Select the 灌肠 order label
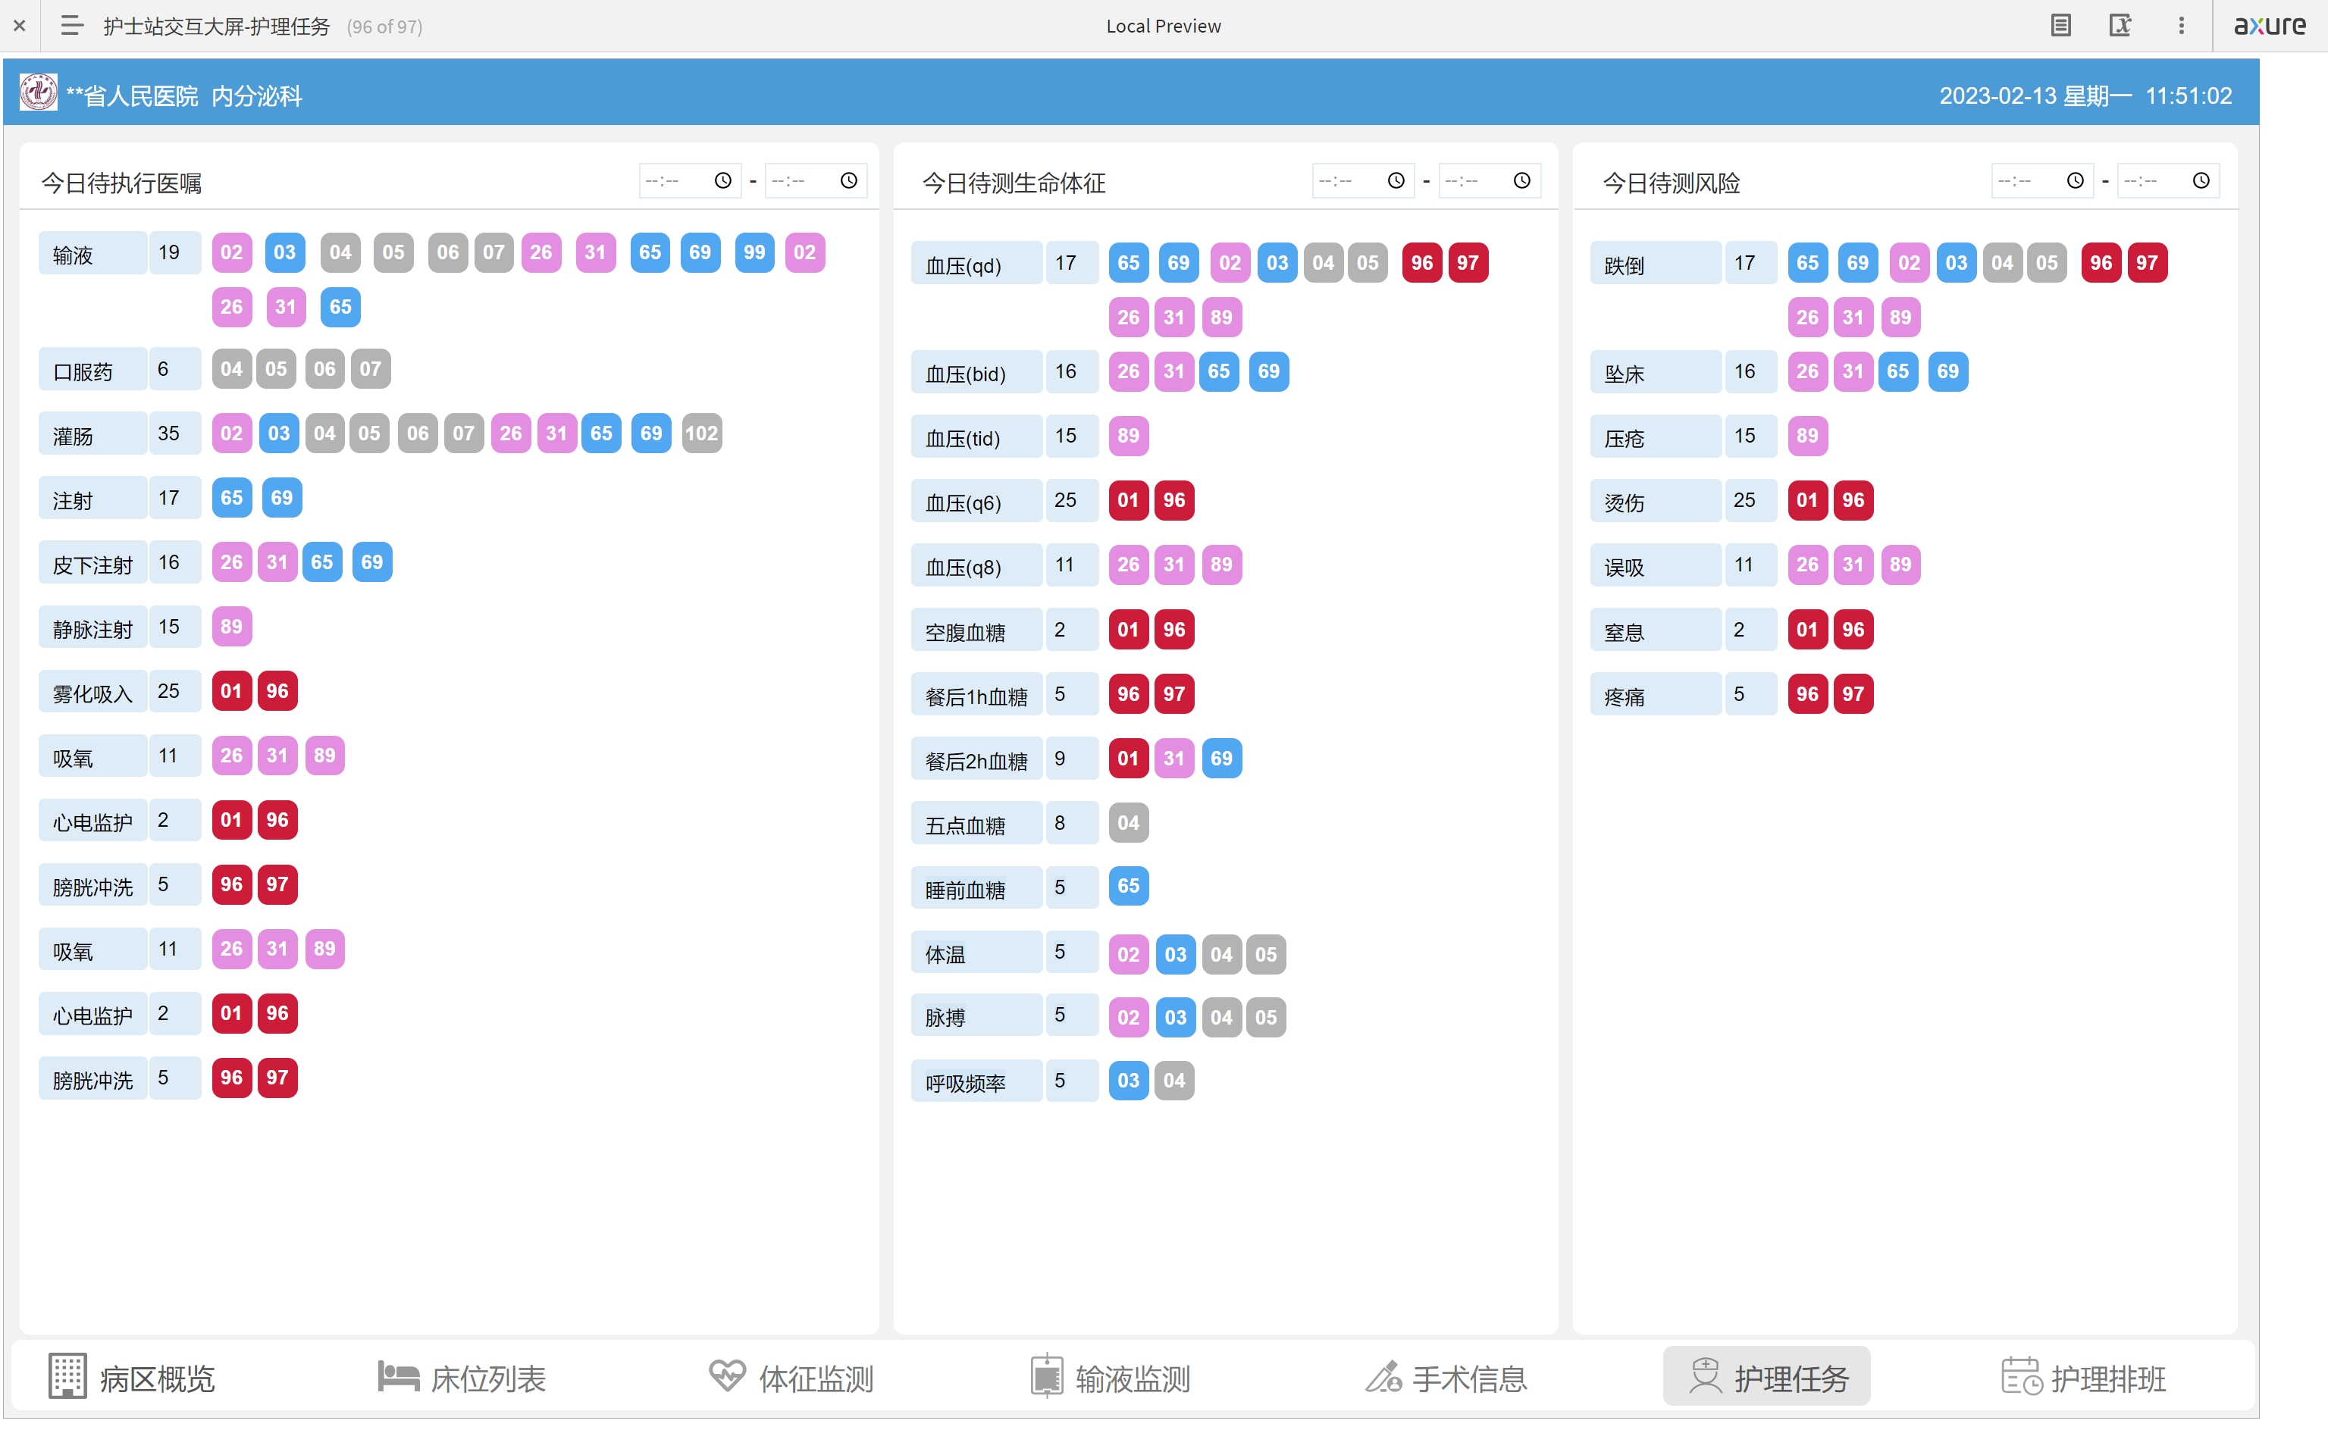This screenshot has width=2328, height=1430. tap(92, 434)
